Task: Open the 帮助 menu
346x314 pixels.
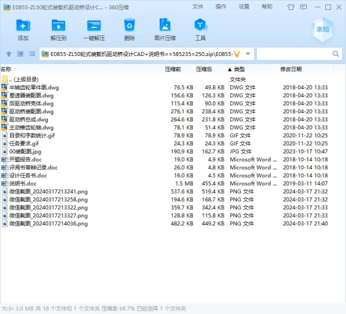Action: pos(267,7)
